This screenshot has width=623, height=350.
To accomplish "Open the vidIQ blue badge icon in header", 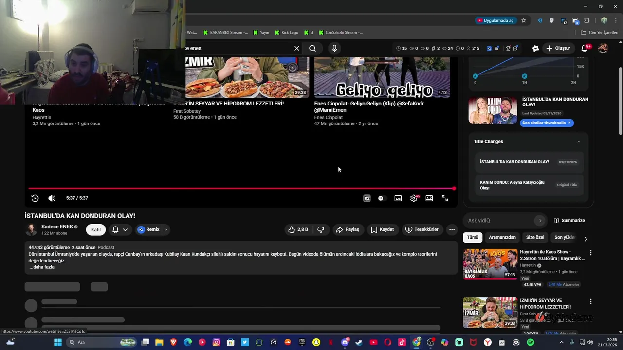I will point(489,48).
